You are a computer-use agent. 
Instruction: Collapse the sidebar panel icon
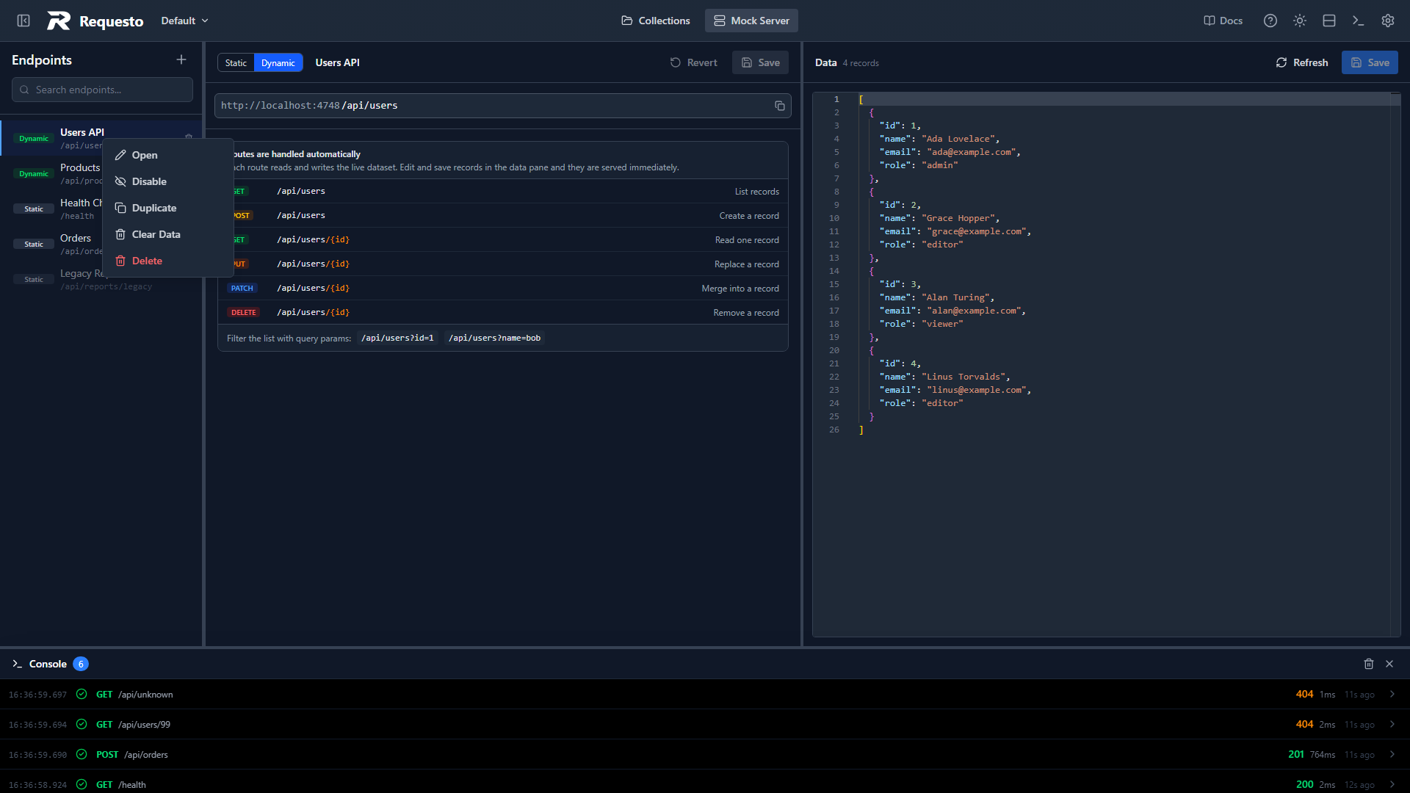pyautogui.click(x=23, y=21)
